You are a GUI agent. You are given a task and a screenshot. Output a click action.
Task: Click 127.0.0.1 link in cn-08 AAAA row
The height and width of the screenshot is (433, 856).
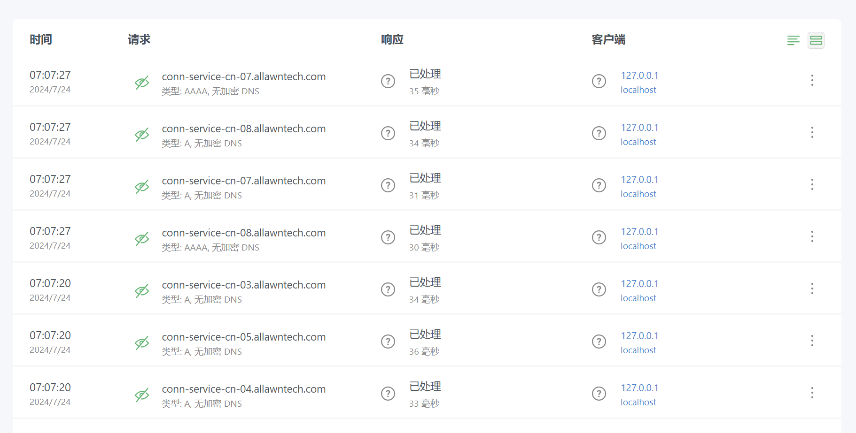click(x=639, y=232)
